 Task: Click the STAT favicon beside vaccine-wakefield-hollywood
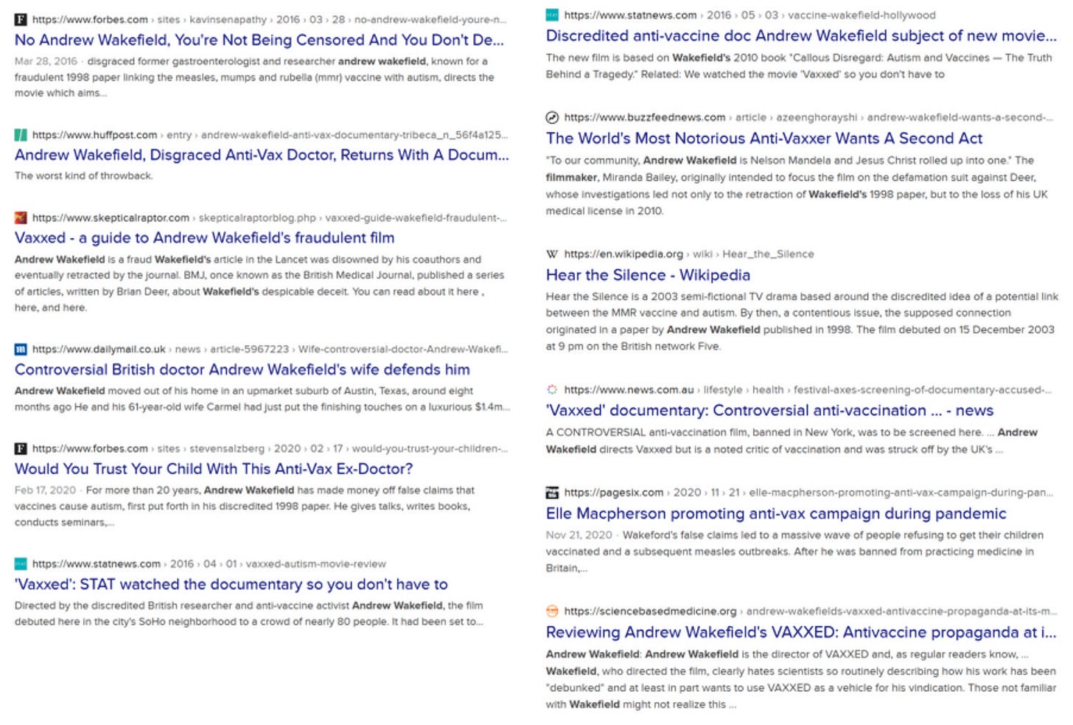point(552,15)
